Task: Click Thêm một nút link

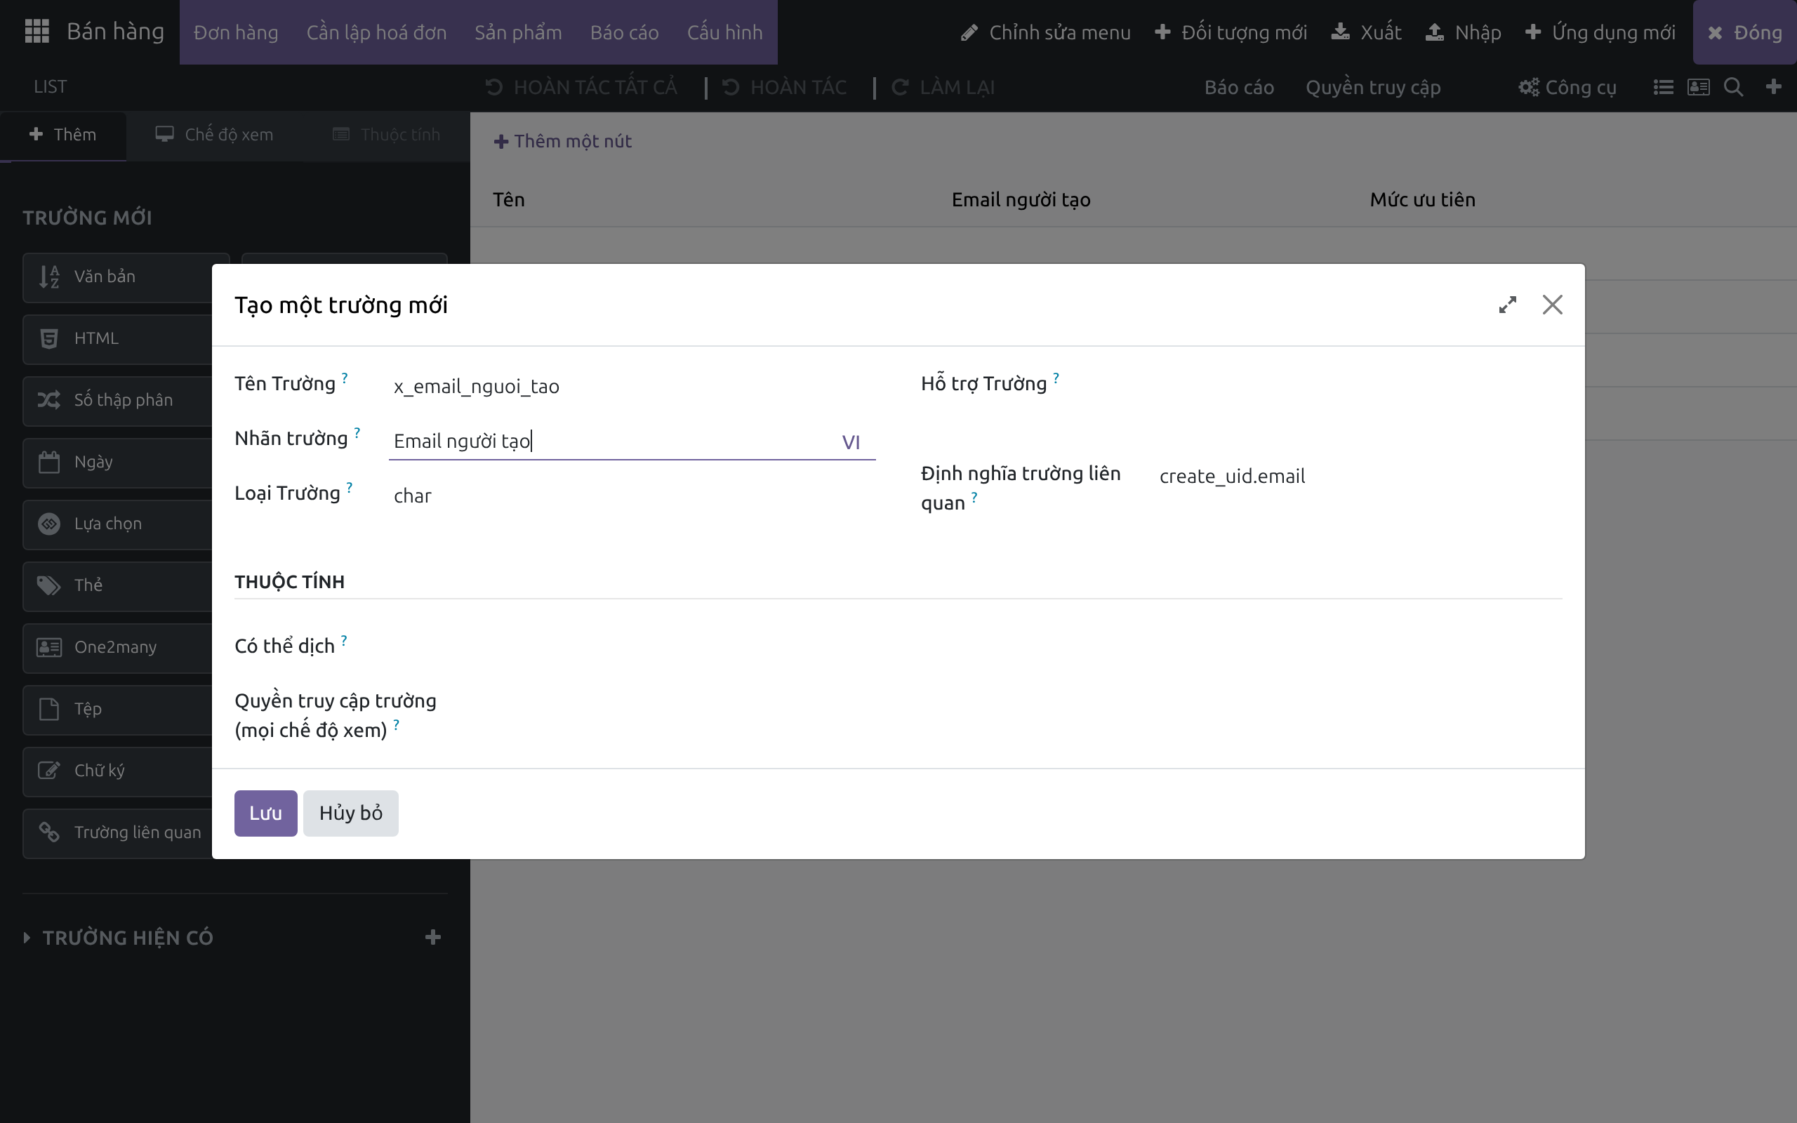Action: [563, 141]
